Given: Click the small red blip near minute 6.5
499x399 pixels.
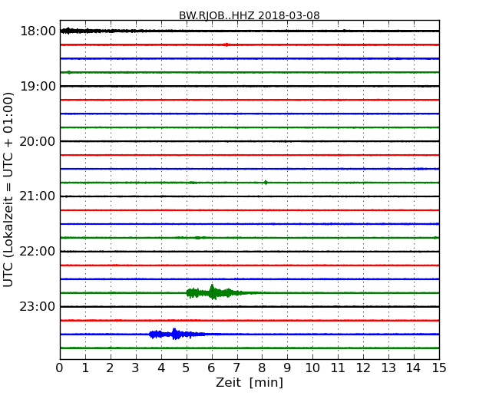Looking at the screenshot, I should click(226, 45).
